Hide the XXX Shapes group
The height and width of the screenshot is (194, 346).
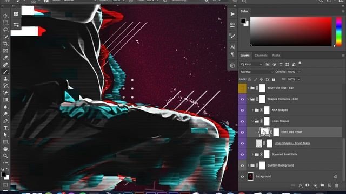(242, 110)
